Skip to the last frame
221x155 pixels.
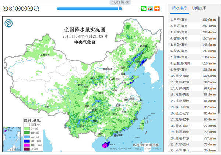point(30,8)
